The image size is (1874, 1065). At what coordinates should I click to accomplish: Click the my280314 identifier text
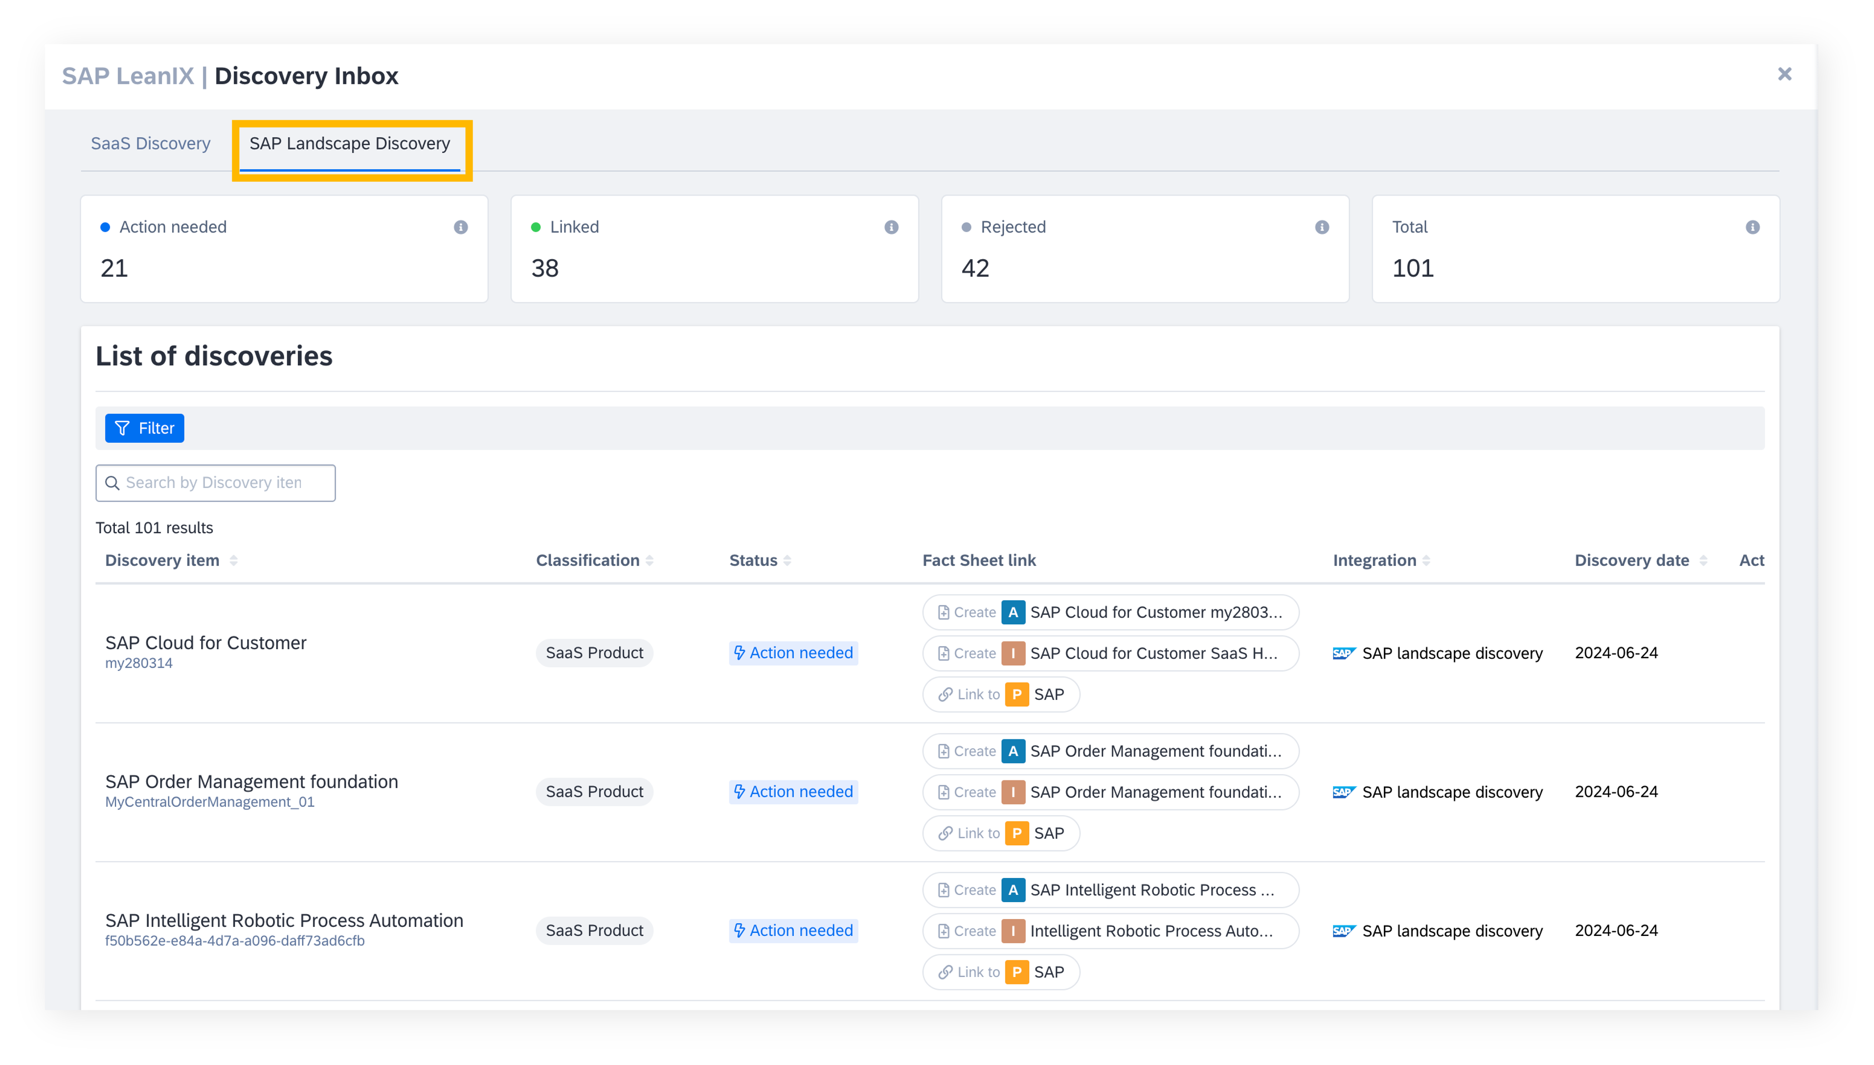click(139, 663)
